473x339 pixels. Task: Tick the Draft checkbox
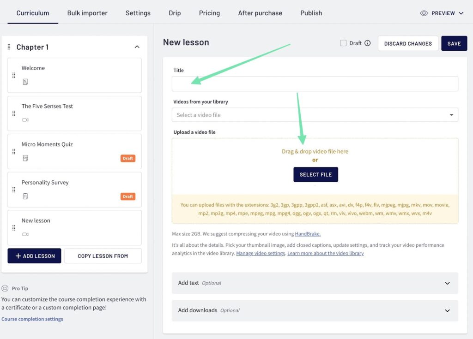coord(343,43)
